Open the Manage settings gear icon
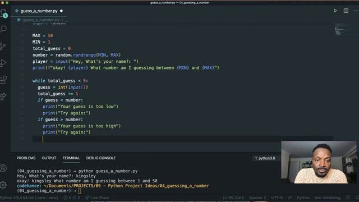Image resolution: width=359 pixels, height=202 pixels. [x=3, y=185]
